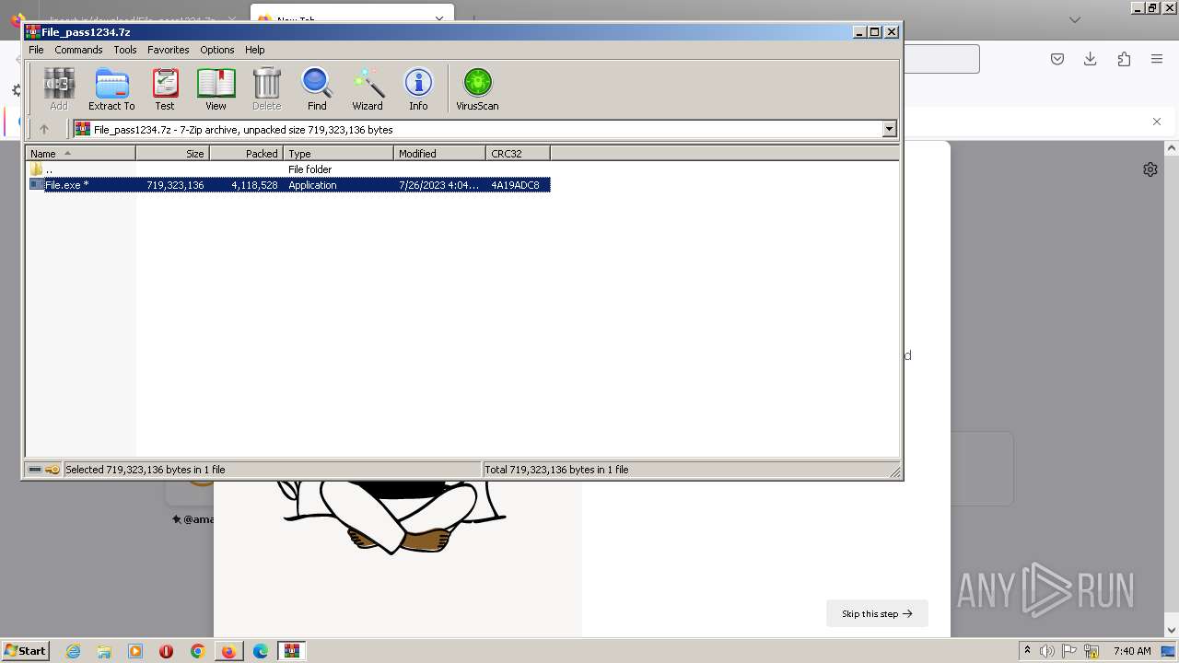This screenshot has height=663, width=1179.
Task: Select the parent folder '..' entry
Action: [x=41, y=169]
